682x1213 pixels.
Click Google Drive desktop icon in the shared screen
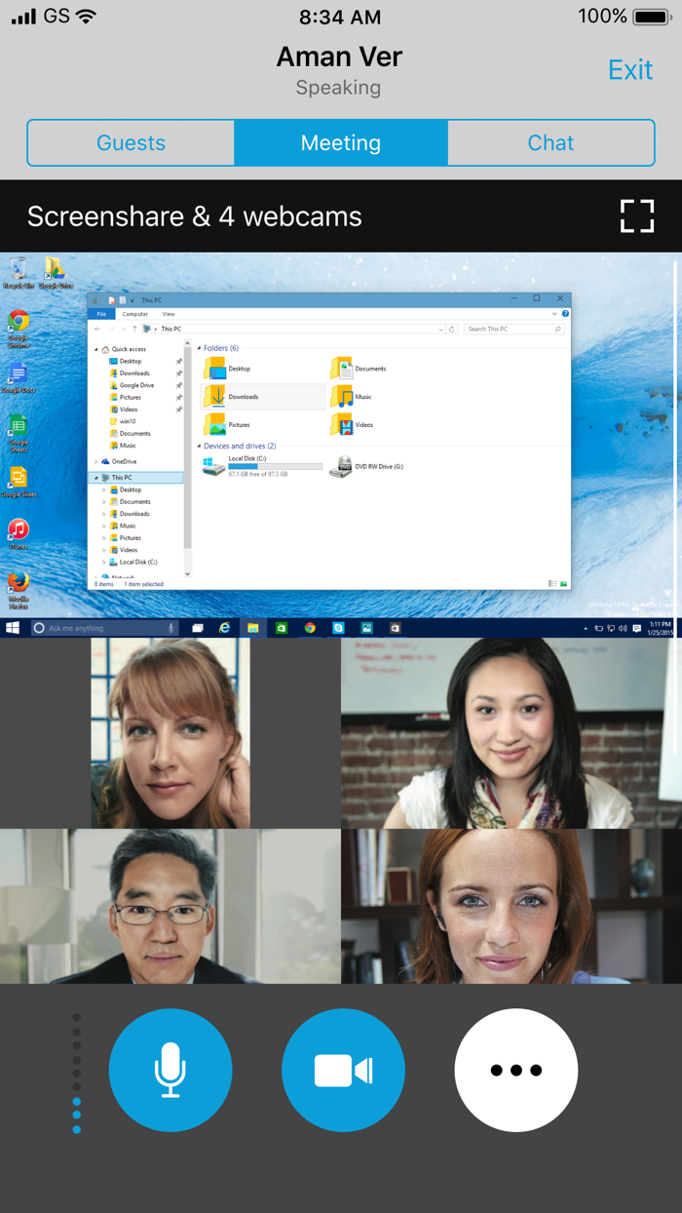(x=56, y=274)
